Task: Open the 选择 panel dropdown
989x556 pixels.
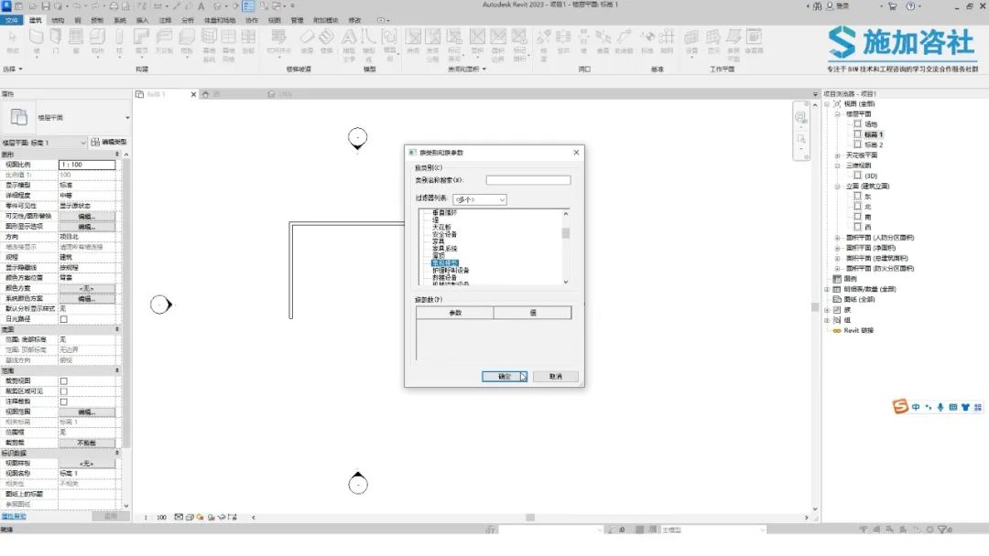Action: 13,69
